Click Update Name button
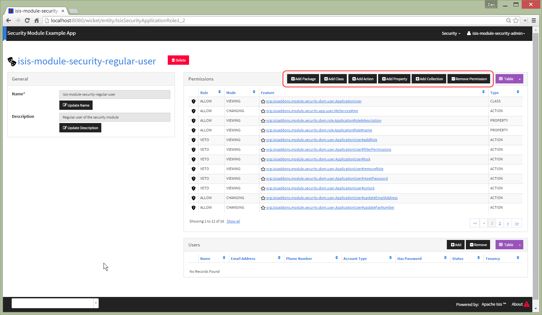Viewport: 542px width, 315px height. pyautogui.click(x=76, y=105)
